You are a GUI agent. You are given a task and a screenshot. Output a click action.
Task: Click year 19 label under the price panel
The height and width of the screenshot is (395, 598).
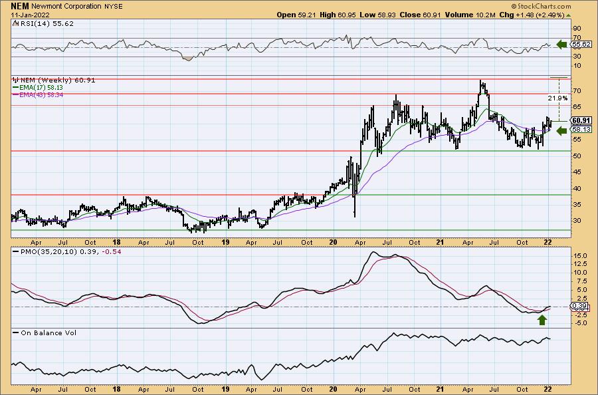(x=225, y=242)
